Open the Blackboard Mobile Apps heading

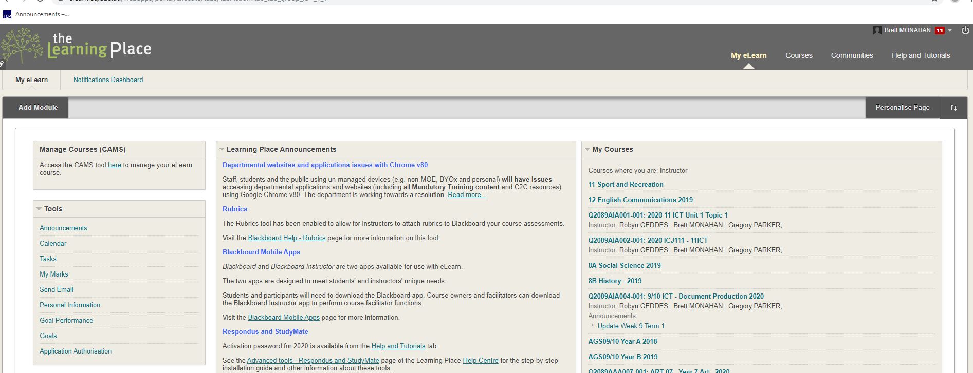[x=261, y=252]
